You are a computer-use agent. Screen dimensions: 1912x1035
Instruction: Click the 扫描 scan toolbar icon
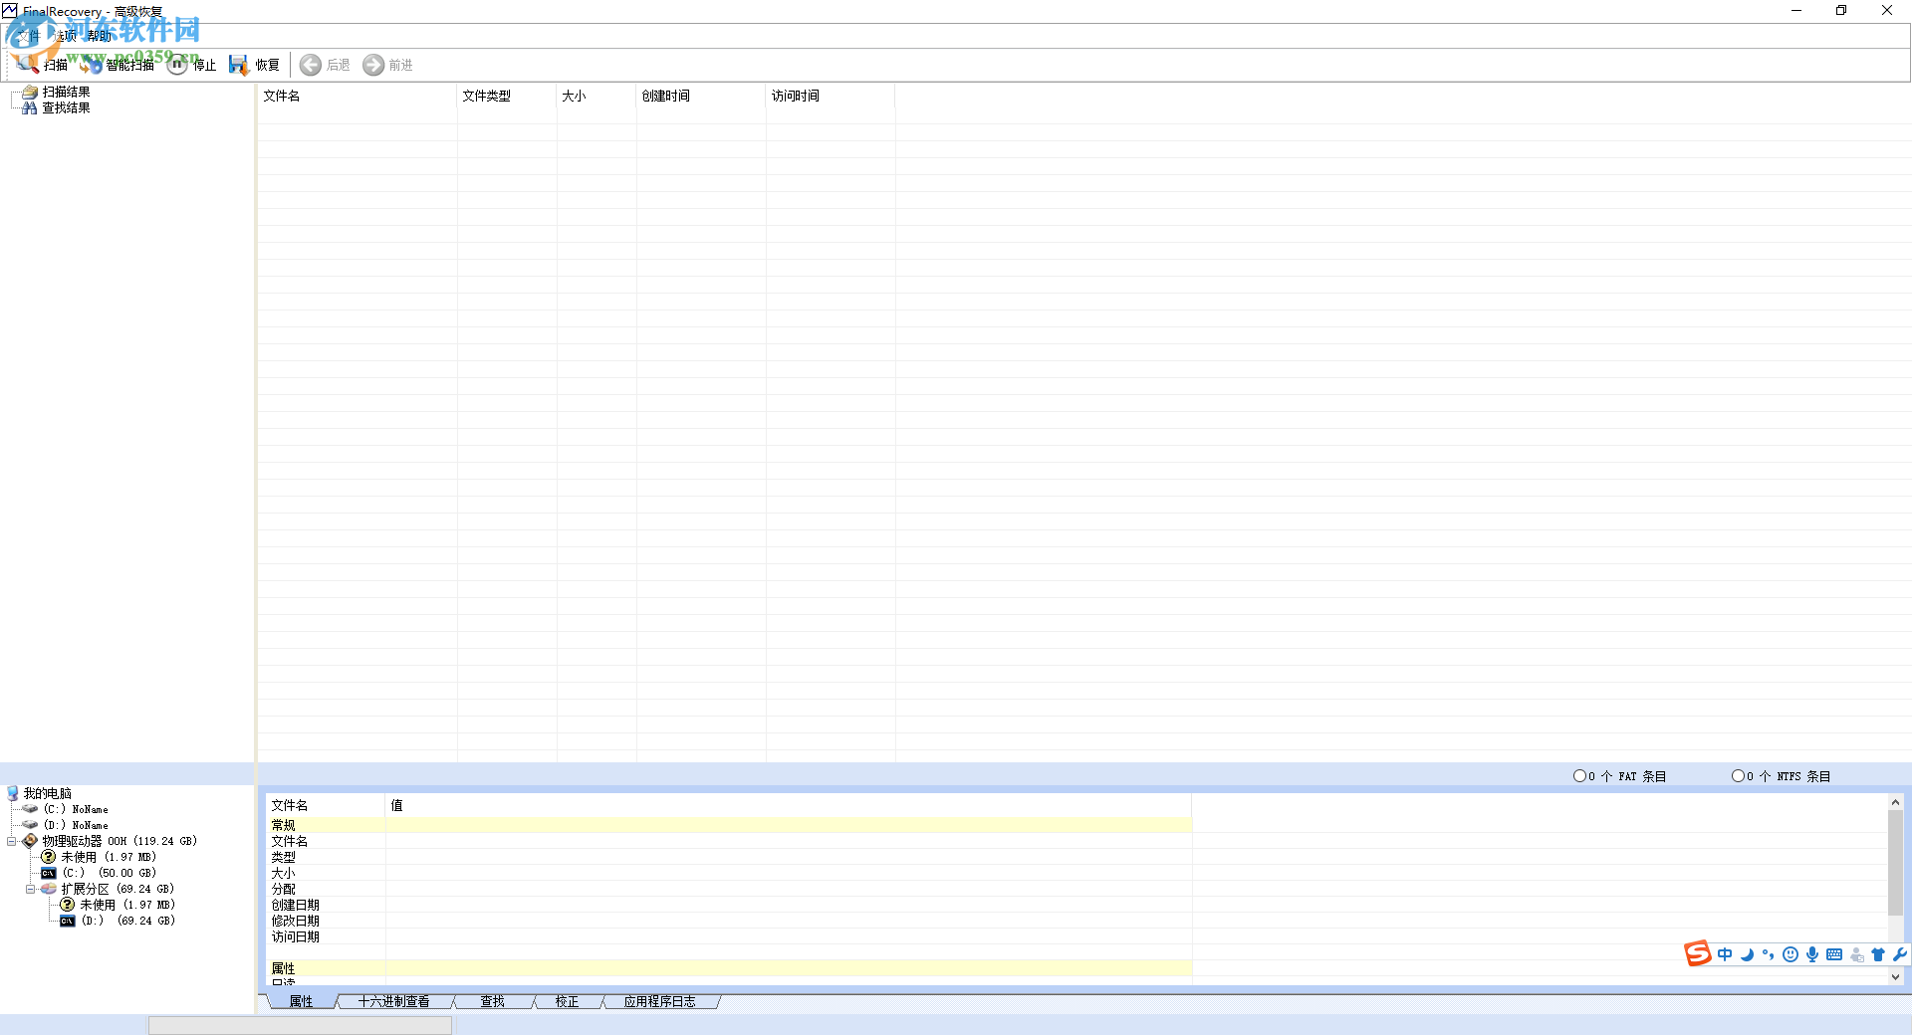coord(27,65)
